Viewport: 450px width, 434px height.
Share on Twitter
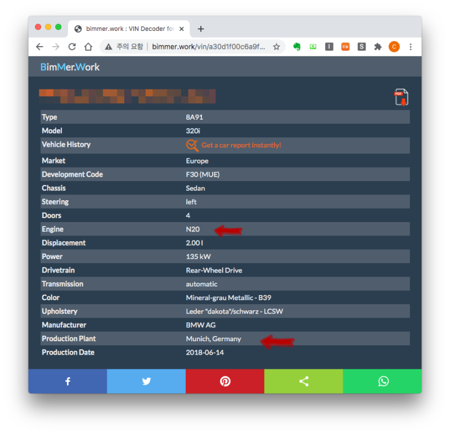(x=146, y=381)
